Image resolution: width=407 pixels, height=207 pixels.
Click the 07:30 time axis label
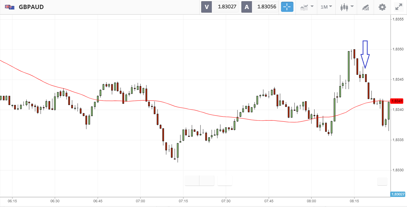[x=226, y=201]
